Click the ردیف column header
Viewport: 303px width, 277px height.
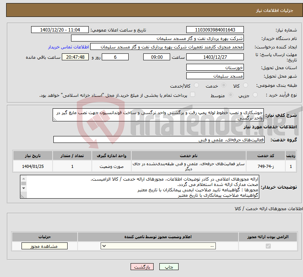[x=291, y=156]
